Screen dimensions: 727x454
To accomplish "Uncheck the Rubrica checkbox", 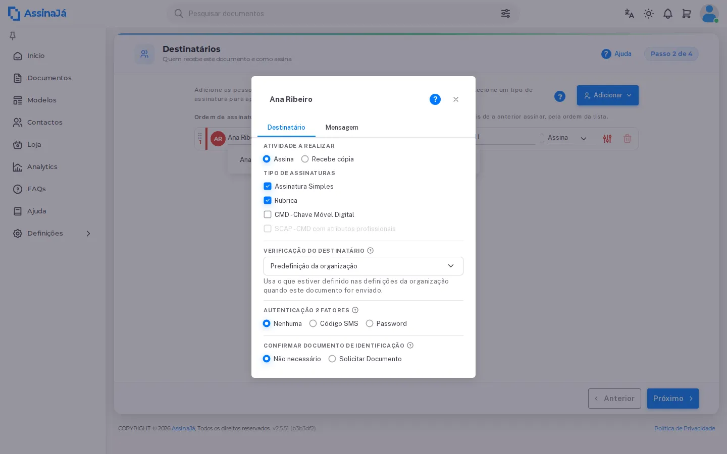I will [268, 200].
